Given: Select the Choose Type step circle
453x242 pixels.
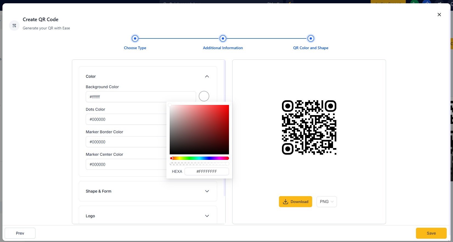Looking at the screenshot, I should coord(135,38).
